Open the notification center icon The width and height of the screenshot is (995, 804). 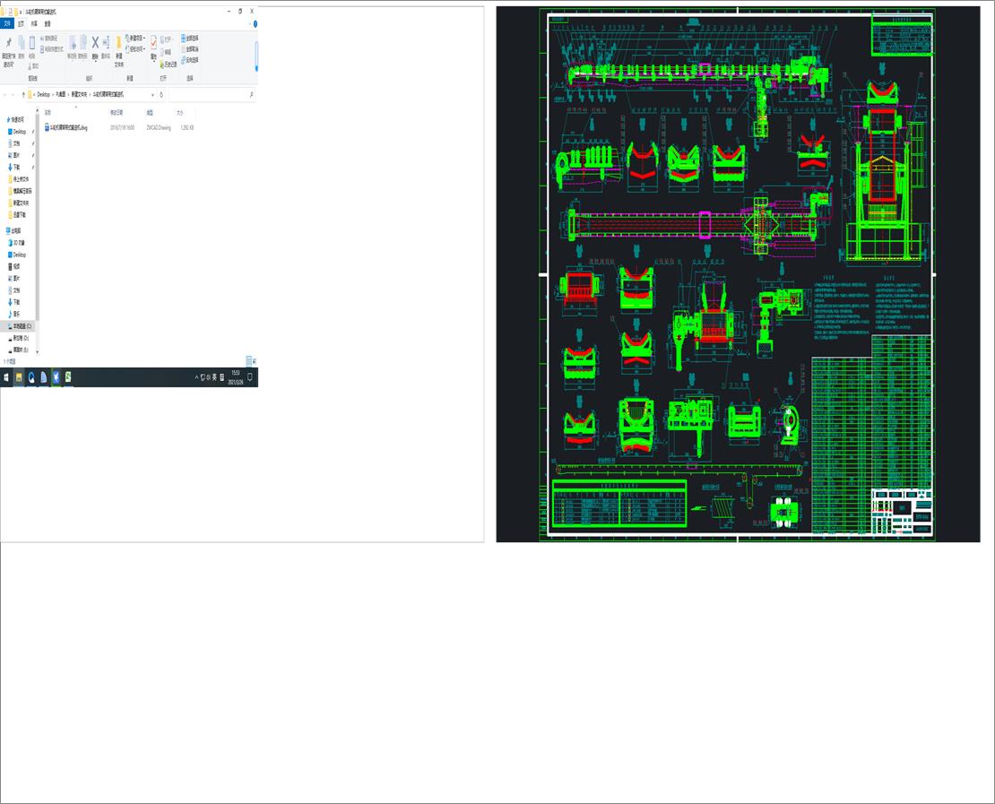click(249, 377)
